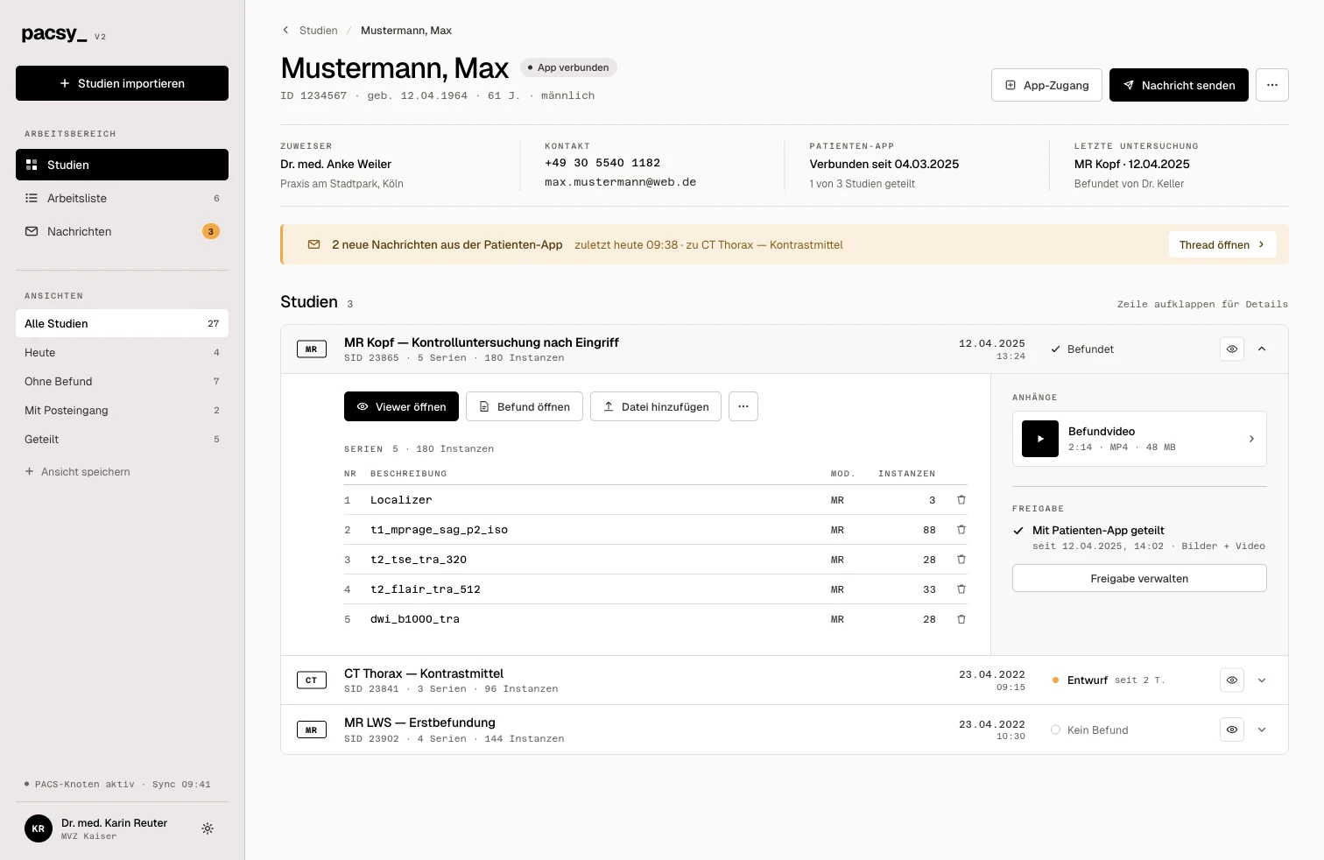
Task: Open Arbeitsliste in the sidebar
Action: click(122, 198)
